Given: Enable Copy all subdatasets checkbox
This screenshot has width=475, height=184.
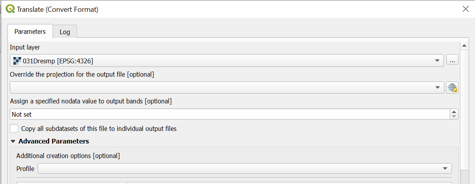Looking at the screenshot, I should click(x=14, y=128).
